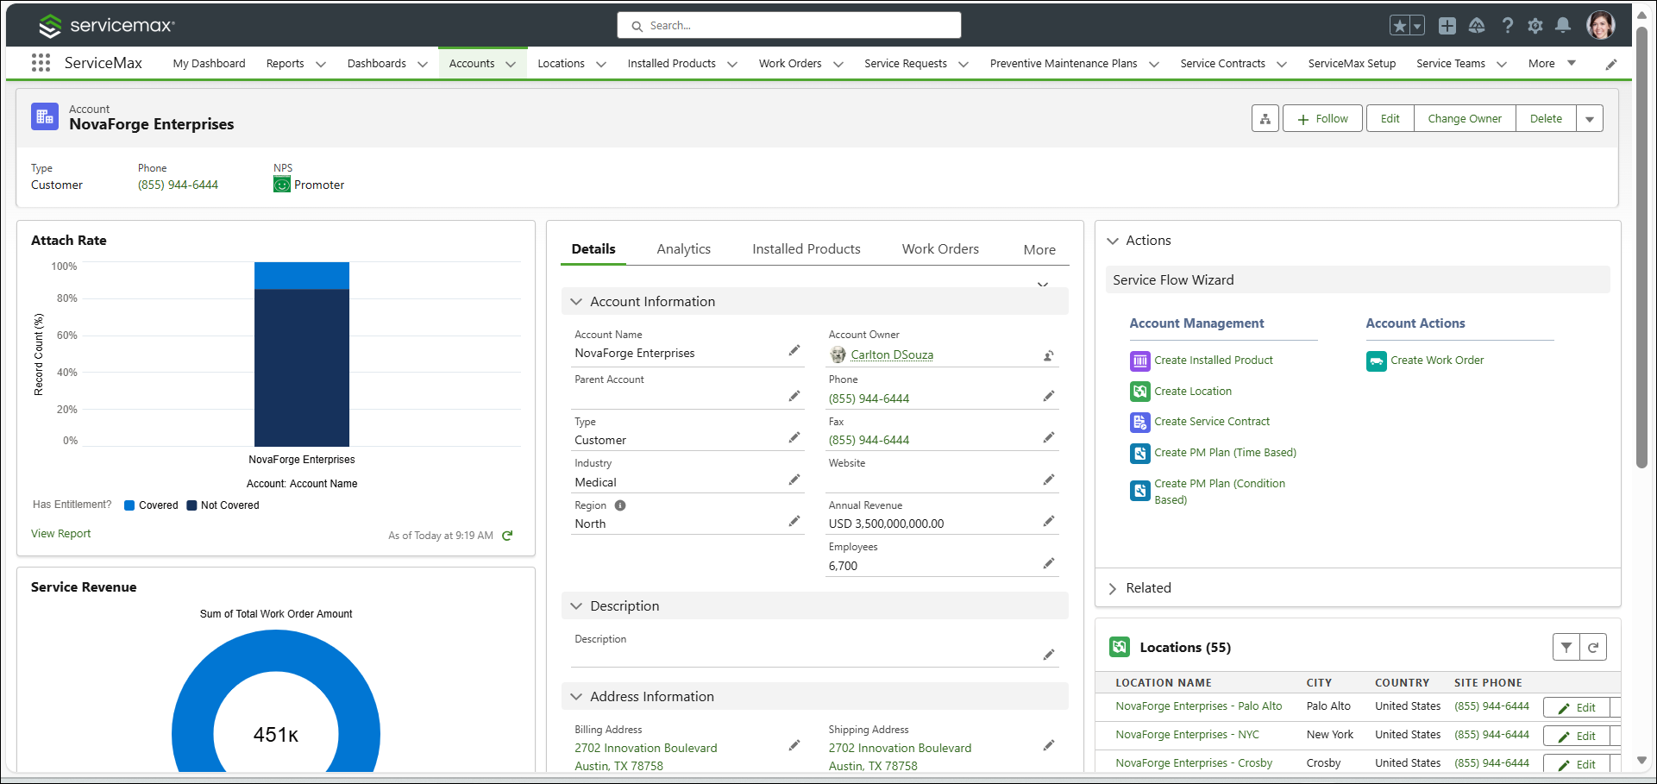This screenshot has height=784, width=1657.
Task: Edit the Shipping Address pencil icon
Action: (x=1049, y=745)
